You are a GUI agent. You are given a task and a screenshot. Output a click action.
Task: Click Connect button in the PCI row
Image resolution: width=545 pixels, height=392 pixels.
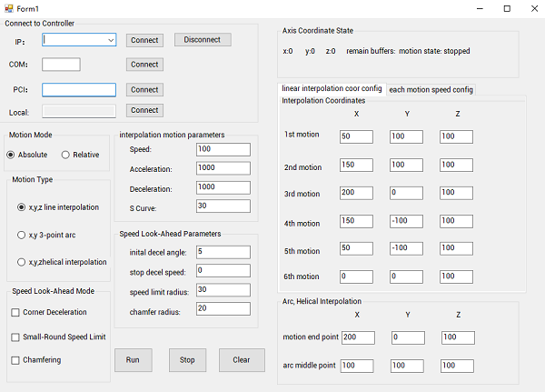[144, 90]
